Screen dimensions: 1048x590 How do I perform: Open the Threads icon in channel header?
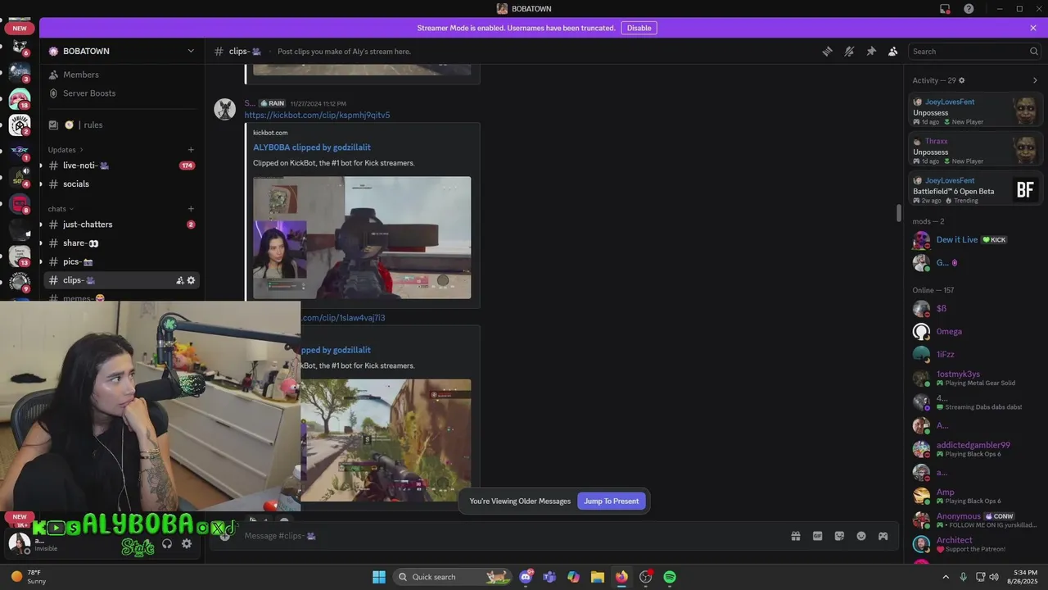click(827, 51)
